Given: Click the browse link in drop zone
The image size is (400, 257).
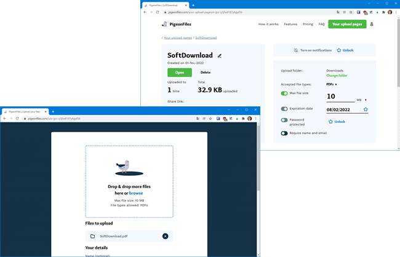Looking at the screenshot, I should (x=135, y=193).
